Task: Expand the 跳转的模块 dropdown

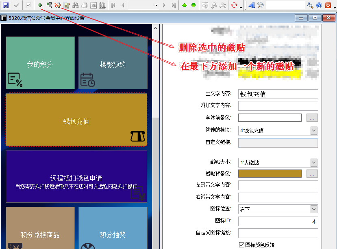Action: coord(313,130)
